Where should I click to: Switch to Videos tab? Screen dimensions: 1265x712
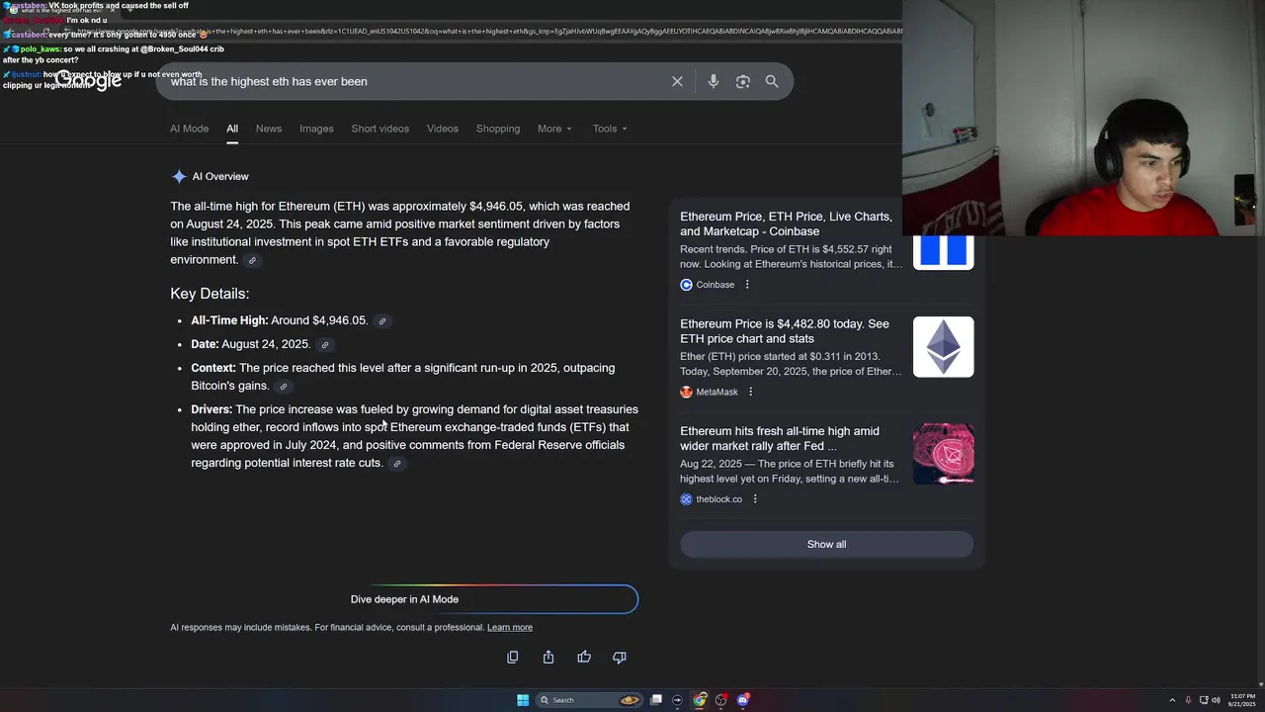click(x=442, y=129)
